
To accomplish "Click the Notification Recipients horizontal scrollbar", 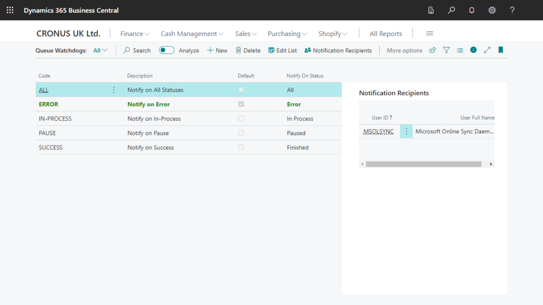I will (x=423, y=164).
